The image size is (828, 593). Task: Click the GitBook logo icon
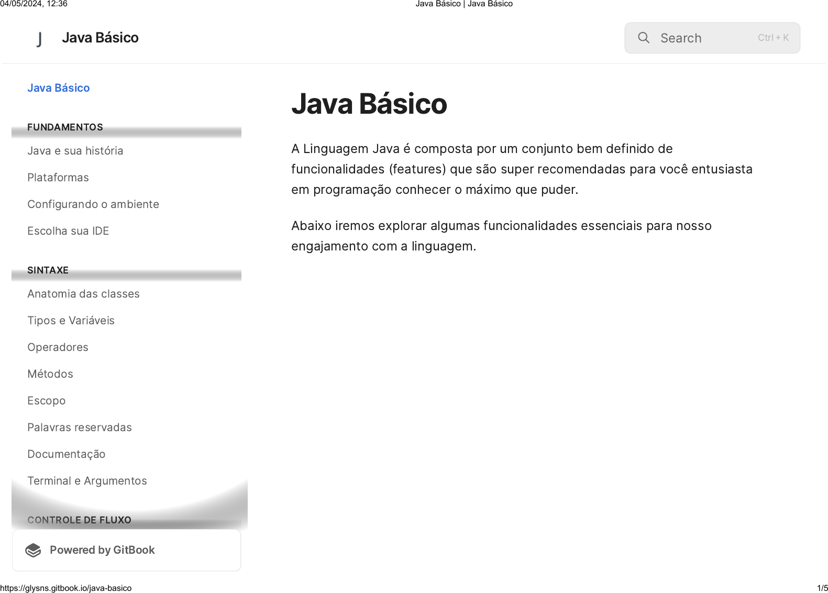33,550
